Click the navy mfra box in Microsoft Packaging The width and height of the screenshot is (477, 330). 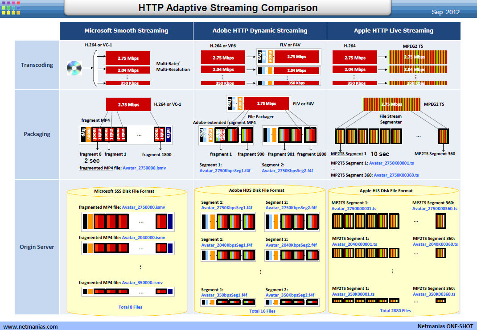(x=168, y=135)
